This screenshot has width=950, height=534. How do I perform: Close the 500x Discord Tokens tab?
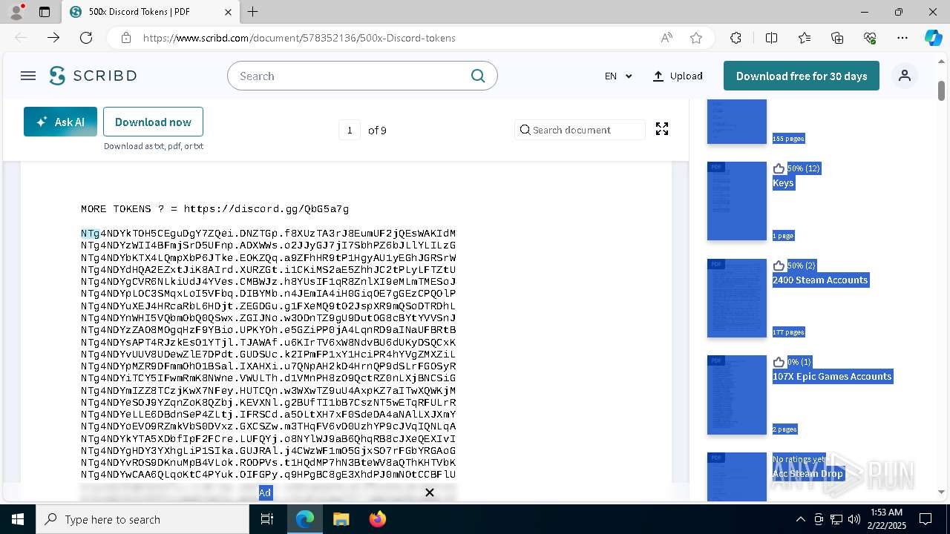pos(228,12)
